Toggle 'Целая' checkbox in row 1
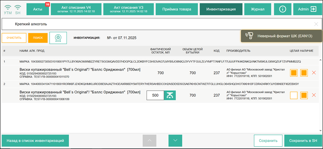 click(294, 73)
